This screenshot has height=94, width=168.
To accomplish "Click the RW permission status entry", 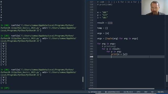I will click(x=152, y=92).
